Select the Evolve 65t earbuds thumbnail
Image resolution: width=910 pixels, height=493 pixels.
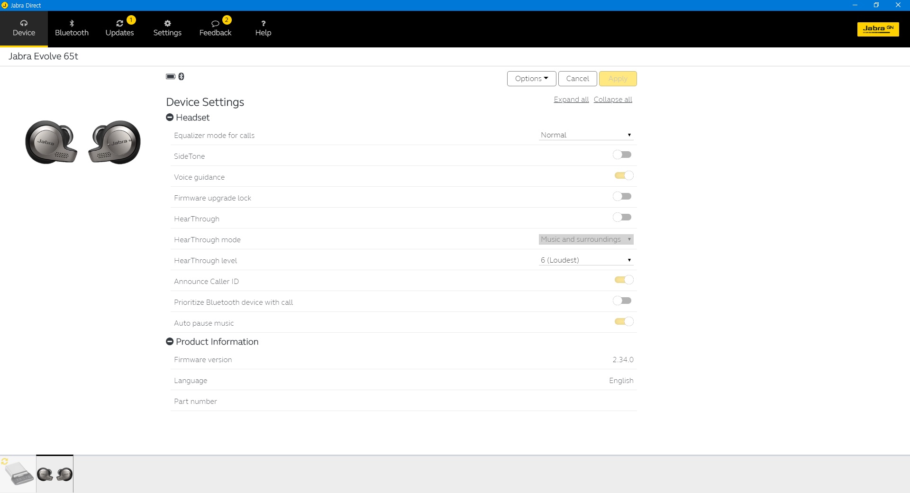coord(55,474)
